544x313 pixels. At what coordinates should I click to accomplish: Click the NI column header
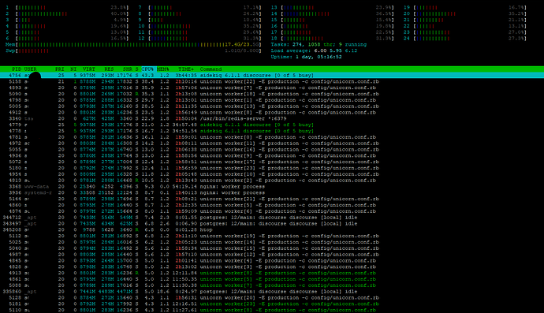click(x=73, y=69)
